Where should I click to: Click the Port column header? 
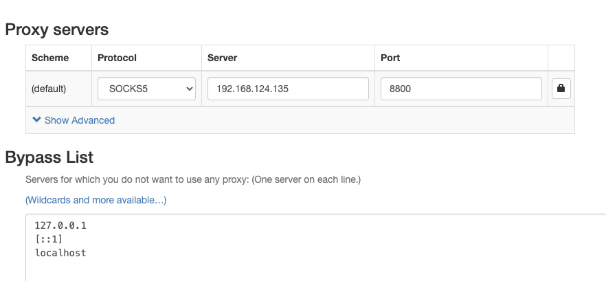click(x=390, y=58)
